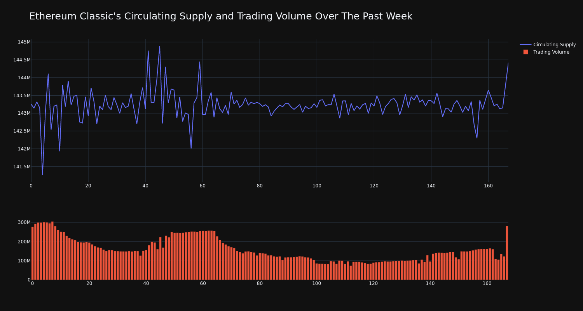Click the orange Trading Volume legend square
This screenshot has width=583, height=311.
pos(525,52)
